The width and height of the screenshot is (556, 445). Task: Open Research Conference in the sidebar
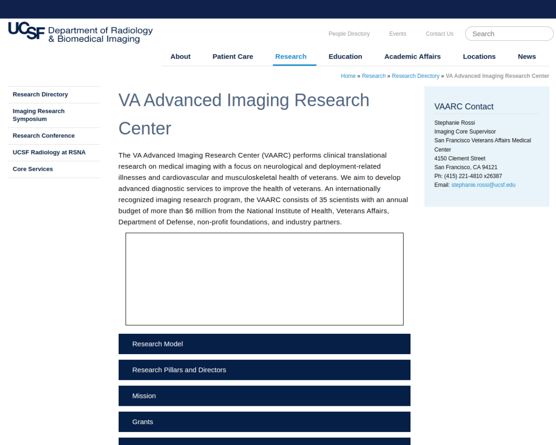(x=53, y=136)
